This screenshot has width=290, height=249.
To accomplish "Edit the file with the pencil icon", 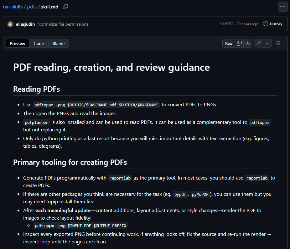I will (258, 43).
